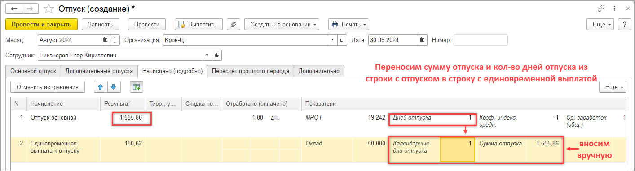The image size is (635, 171).
Task: Click the Дата field with 30.08.2024
Action: [x=393, y=40]
